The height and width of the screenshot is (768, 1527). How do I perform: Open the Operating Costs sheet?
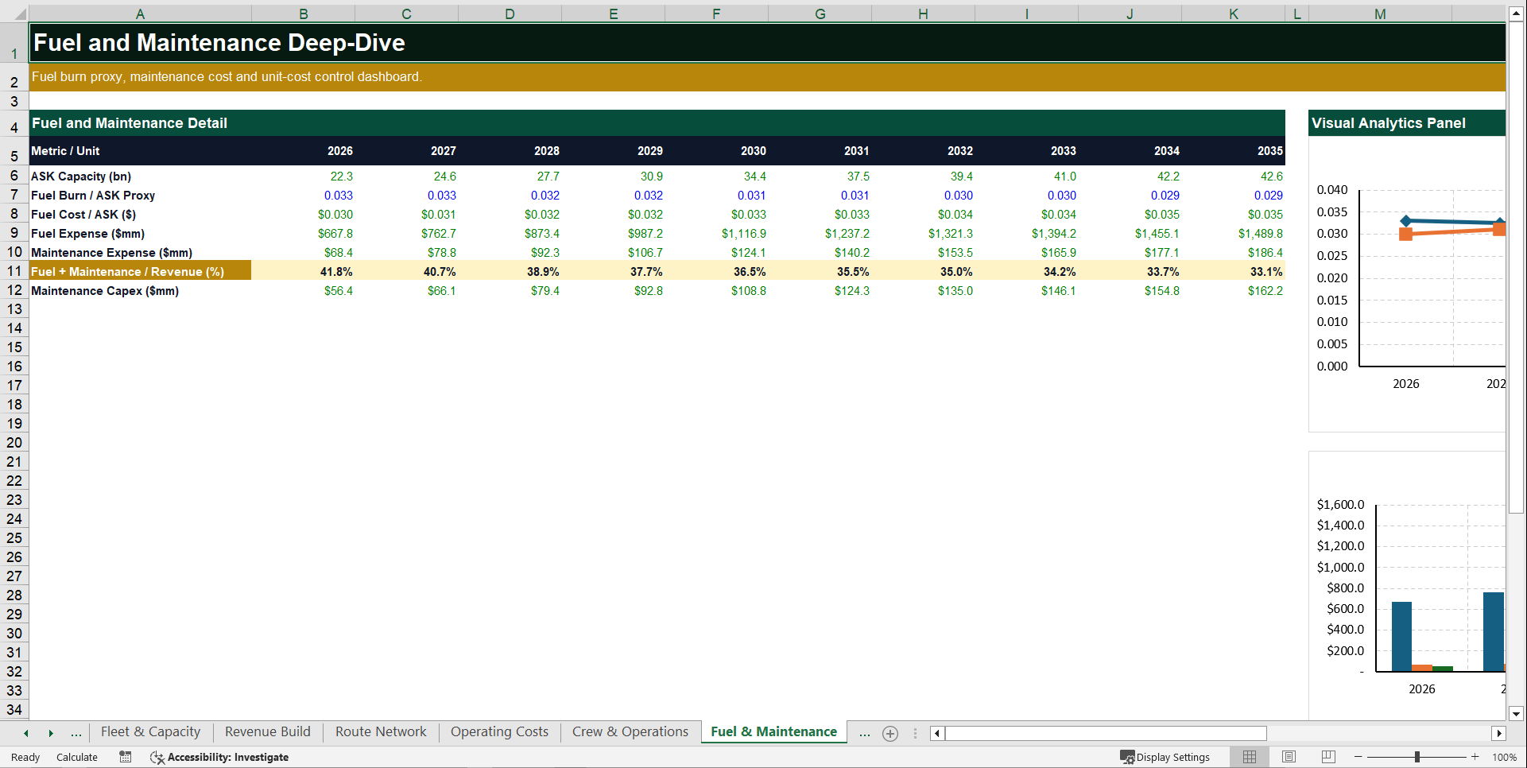point(499,732)
